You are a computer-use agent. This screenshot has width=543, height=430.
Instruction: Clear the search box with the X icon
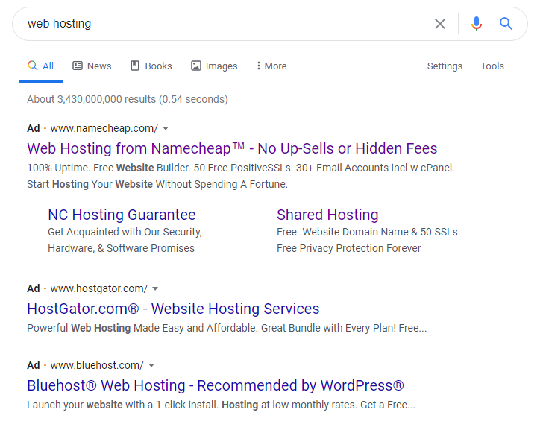click(440, 24)
